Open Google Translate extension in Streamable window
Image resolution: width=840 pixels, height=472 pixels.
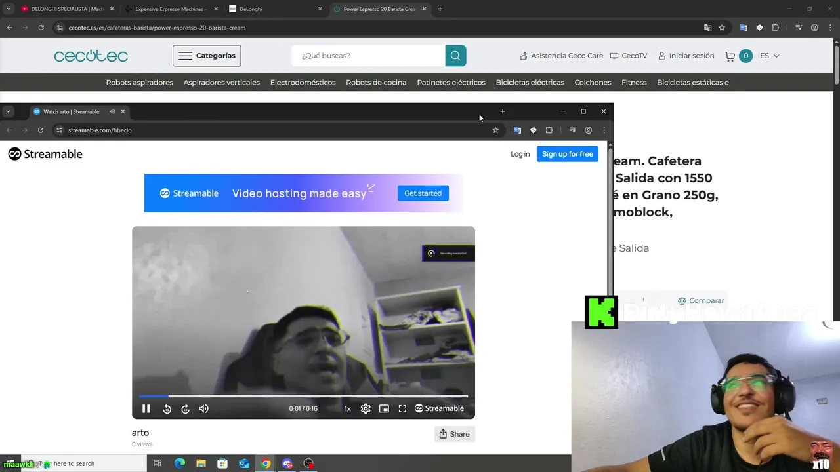click(517, 130)
